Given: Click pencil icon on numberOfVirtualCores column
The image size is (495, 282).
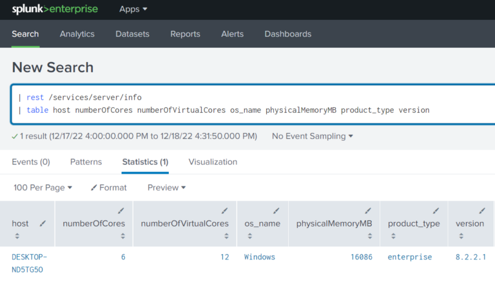Looking at the screenshot, I should pos(225,210).
